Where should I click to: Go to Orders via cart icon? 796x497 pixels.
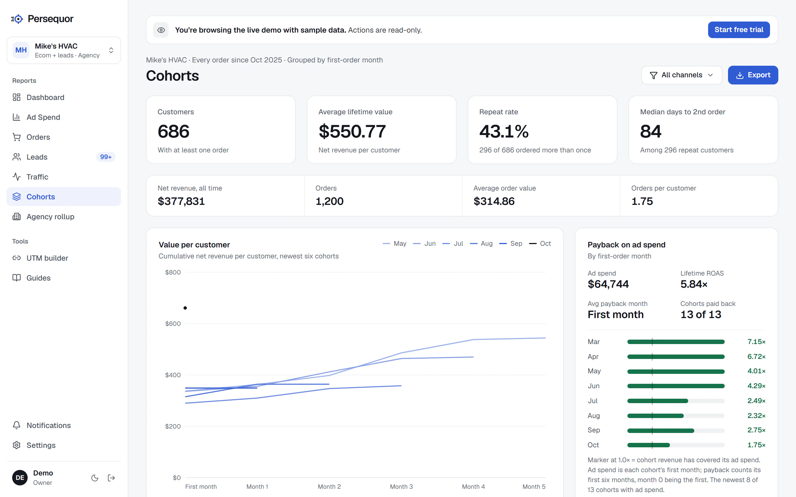pyautogui.click(x=17, y=137)
